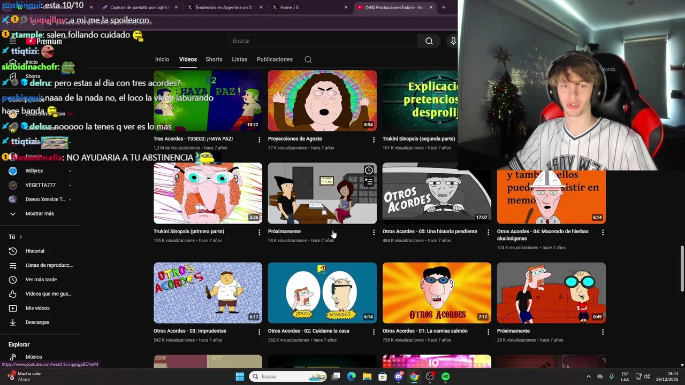
Task: Open options menu for Otros Acordes 02
Action: (x=374, y=332)
